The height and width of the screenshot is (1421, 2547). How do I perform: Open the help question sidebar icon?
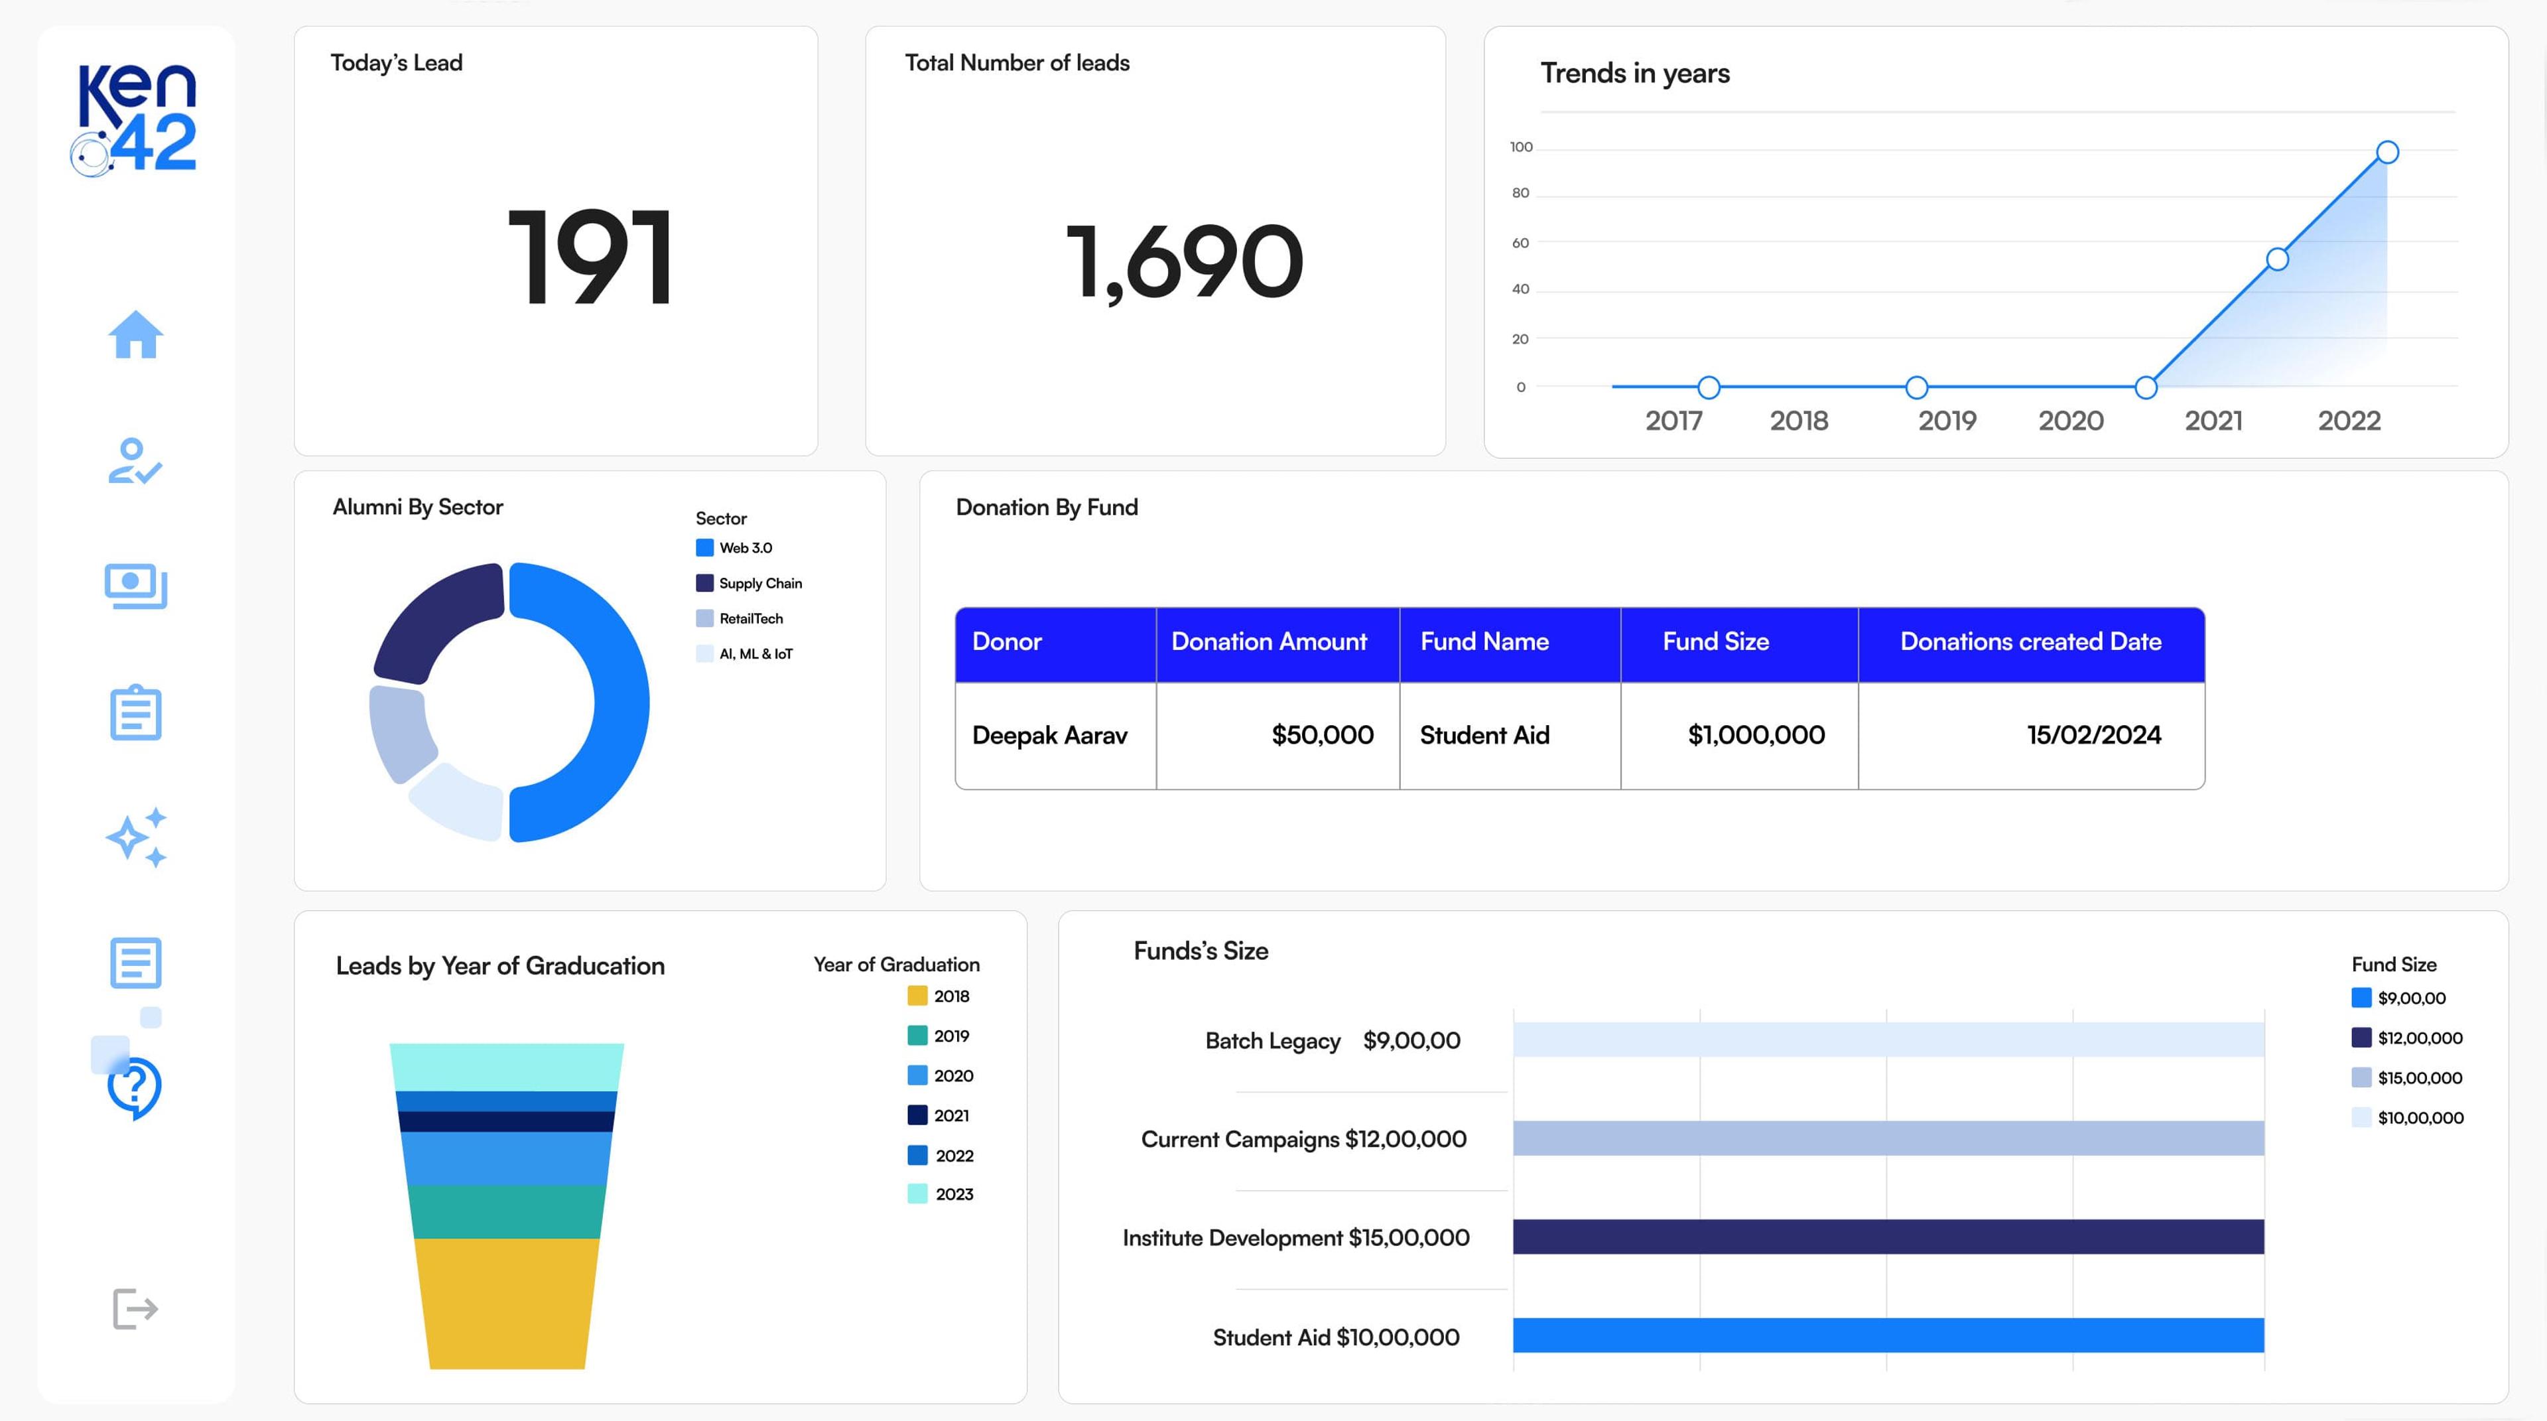coord(133,1088)
